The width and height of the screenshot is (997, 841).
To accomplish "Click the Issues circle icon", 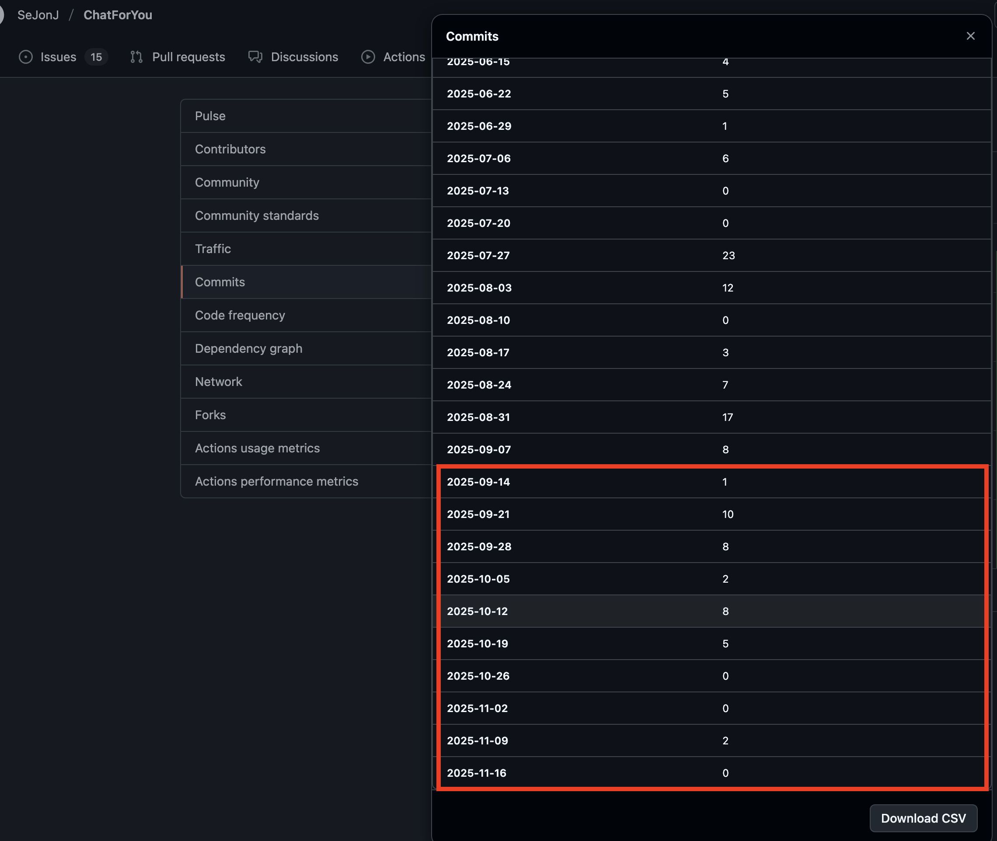I will tap(26, 57).
